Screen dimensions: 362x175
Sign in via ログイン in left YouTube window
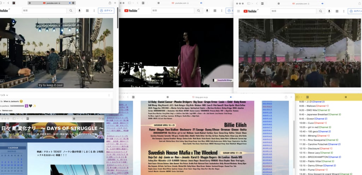pos(106,10)
